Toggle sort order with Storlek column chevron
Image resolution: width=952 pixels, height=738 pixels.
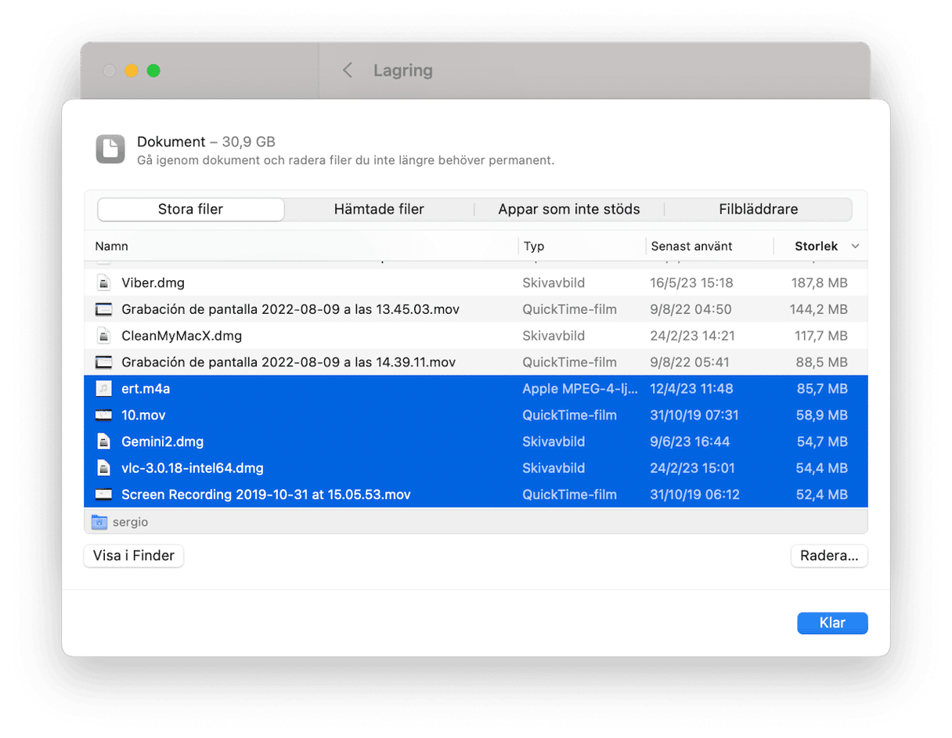pyautogui.click(x=855, y=247)
